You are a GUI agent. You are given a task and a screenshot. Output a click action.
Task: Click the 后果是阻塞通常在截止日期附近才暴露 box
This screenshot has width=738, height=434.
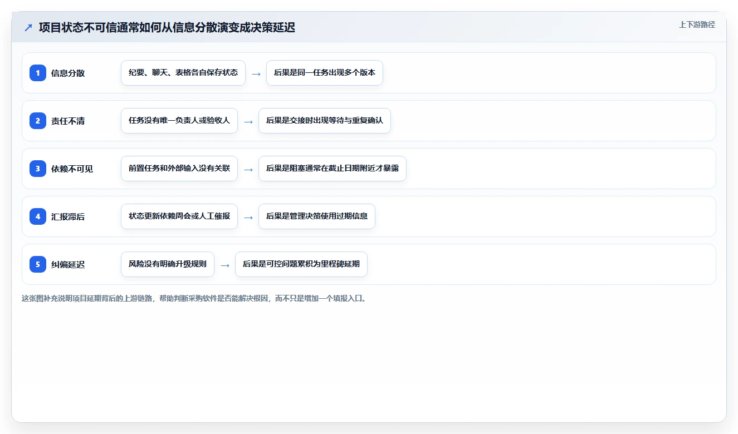333,169
